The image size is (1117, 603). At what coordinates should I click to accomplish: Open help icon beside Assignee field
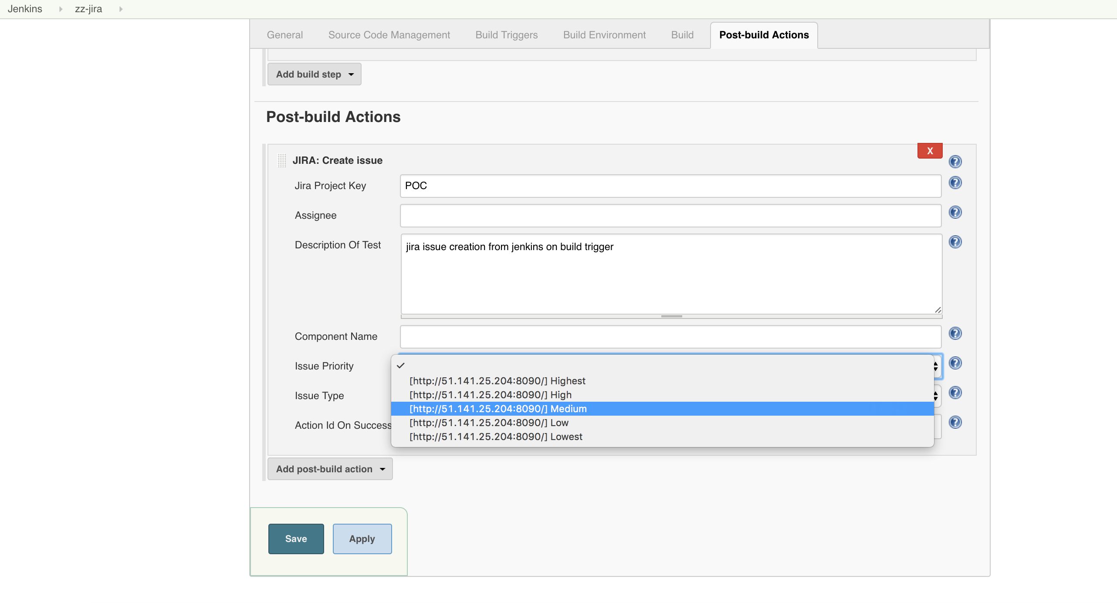pyautogui.click(x=955, y=212)
